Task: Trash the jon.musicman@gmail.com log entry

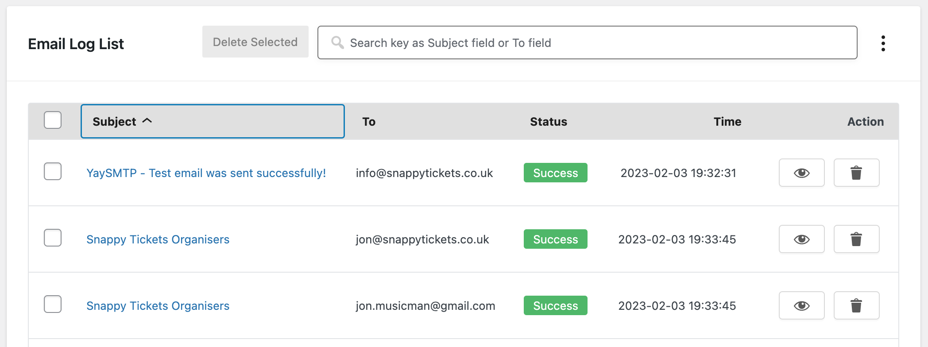Action: coord(856,306)
